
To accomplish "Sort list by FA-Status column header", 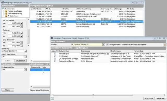I will pyautogui.click(x=135, y=9).
